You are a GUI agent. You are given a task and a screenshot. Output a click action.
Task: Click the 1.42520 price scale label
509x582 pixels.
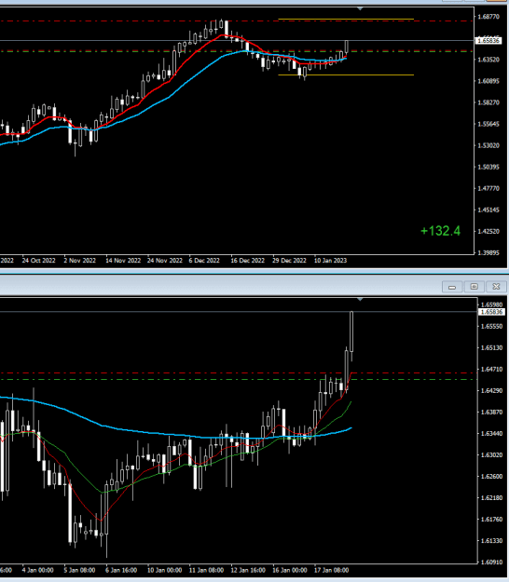click(x=488, y=231)
